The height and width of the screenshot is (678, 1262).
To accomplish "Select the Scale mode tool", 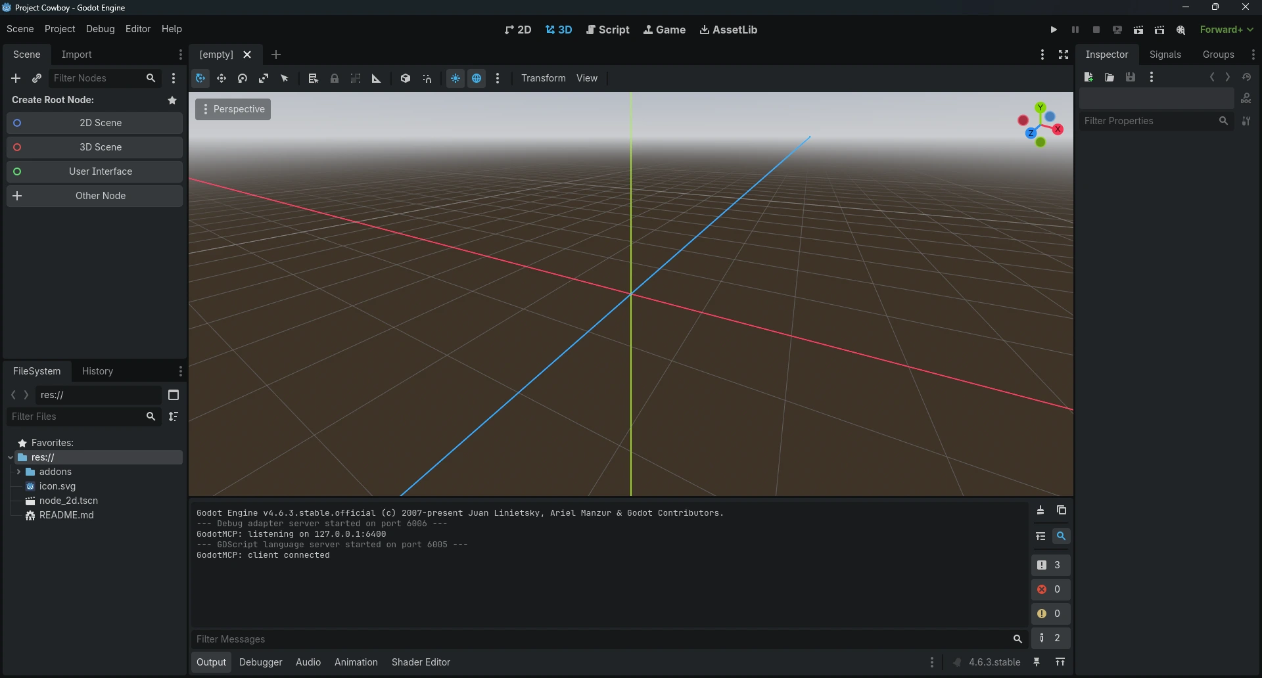I will (x=264, y=78).
